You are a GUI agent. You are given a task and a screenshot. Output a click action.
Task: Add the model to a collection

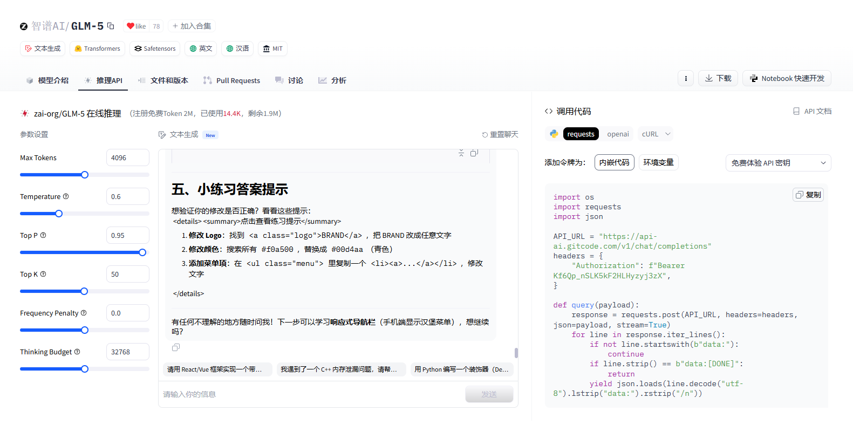point(192,26)
